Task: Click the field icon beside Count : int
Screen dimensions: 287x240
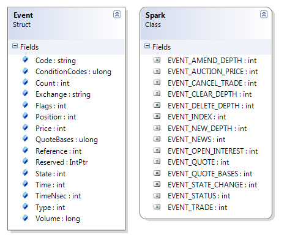Action: (x=25, y=82)
